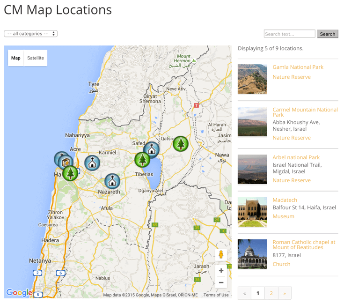Focus the Search text input field

pos(290,34)
